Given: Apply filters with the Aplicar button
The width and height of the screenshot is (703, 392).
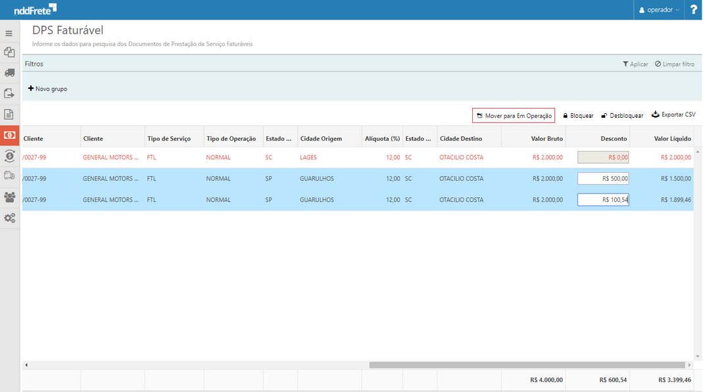Looking at the screenshot, I should point(635,64).
